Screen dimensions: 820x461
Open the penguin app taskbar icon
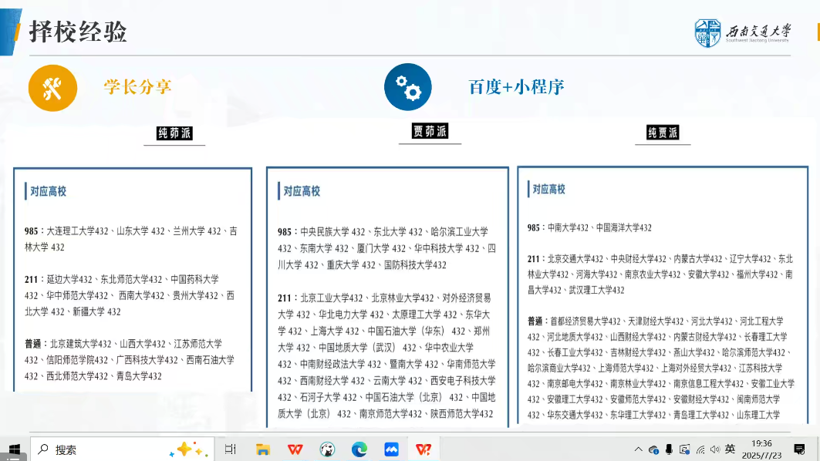327,449
